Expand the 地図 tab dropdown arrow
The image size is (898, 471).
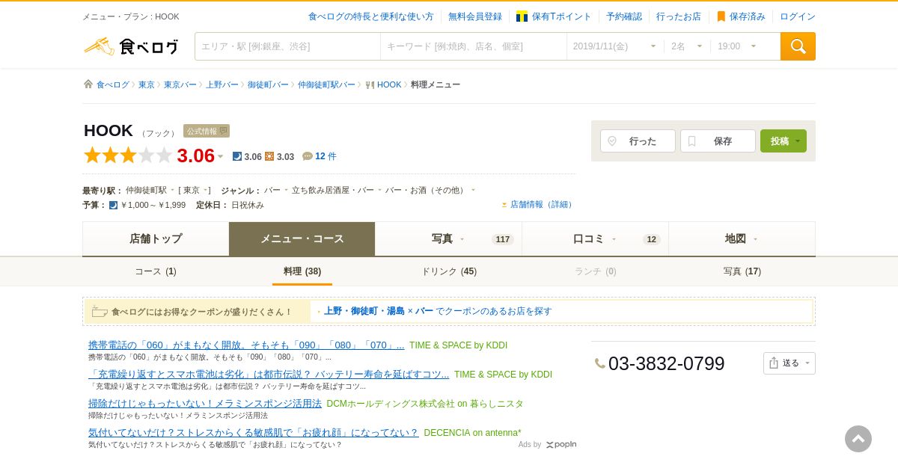coord(755,239)
